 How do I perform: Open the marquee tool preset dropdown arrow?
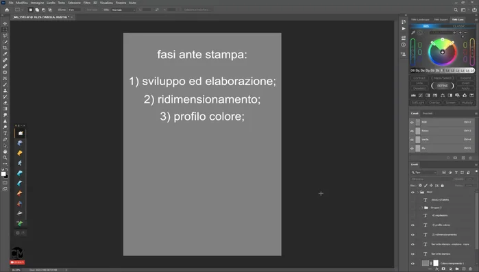point(23,10)
